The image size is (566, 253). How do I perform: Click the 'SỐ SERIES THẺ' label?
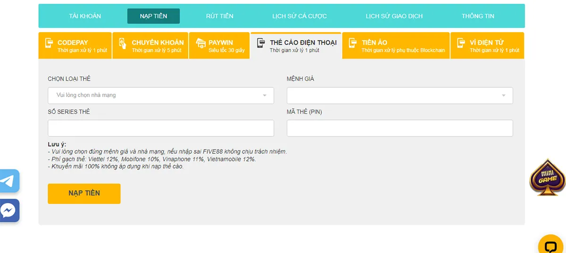(69, 112)
